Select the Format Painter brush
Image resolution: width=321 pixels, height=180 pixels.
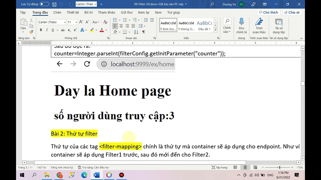[x=31, y=32]
